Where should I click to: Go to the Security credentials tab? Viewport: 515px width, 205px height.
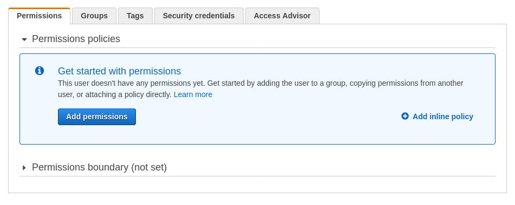(199, 16)
